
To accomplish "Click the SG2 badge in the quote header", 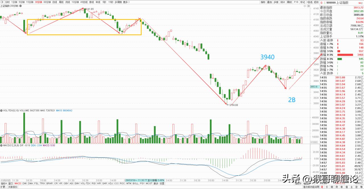I will 361,3.
